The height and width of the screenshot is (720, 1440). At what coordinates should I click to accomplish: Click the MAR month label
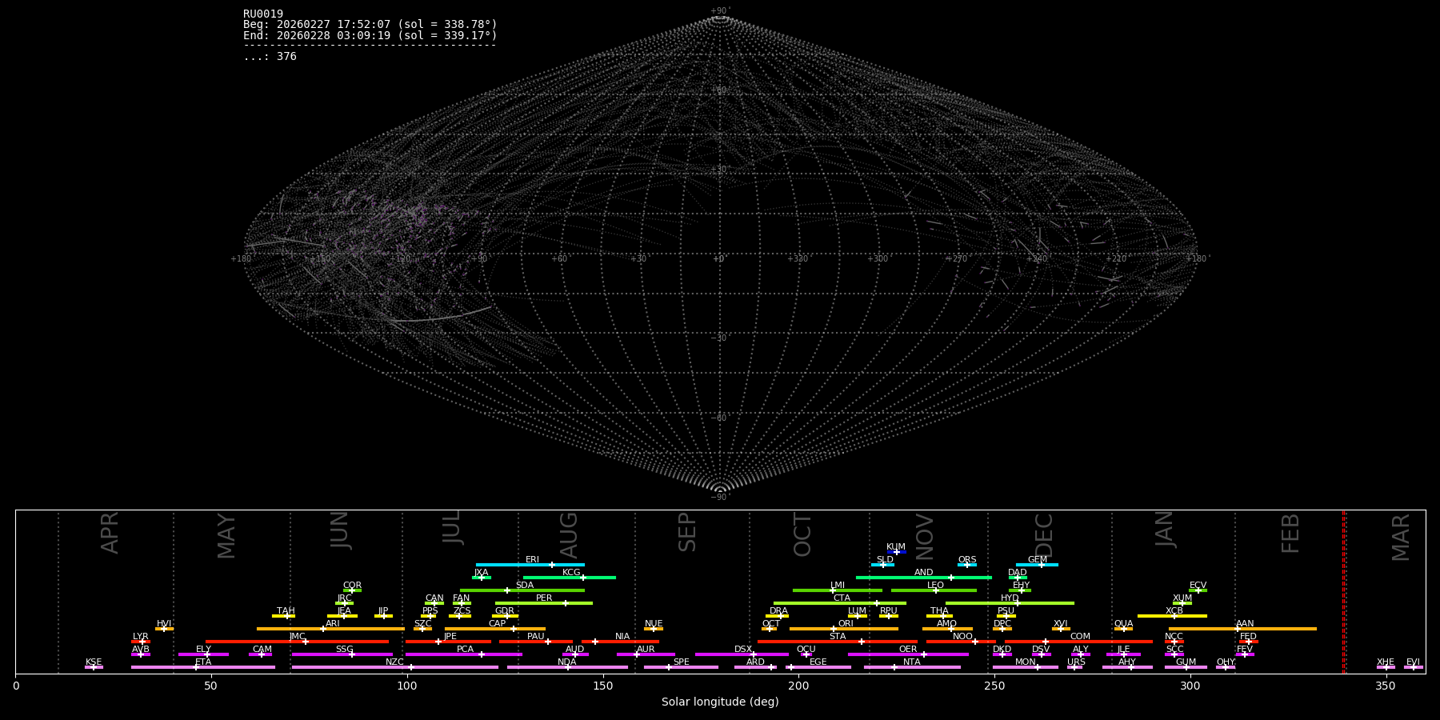point(1401,537)
